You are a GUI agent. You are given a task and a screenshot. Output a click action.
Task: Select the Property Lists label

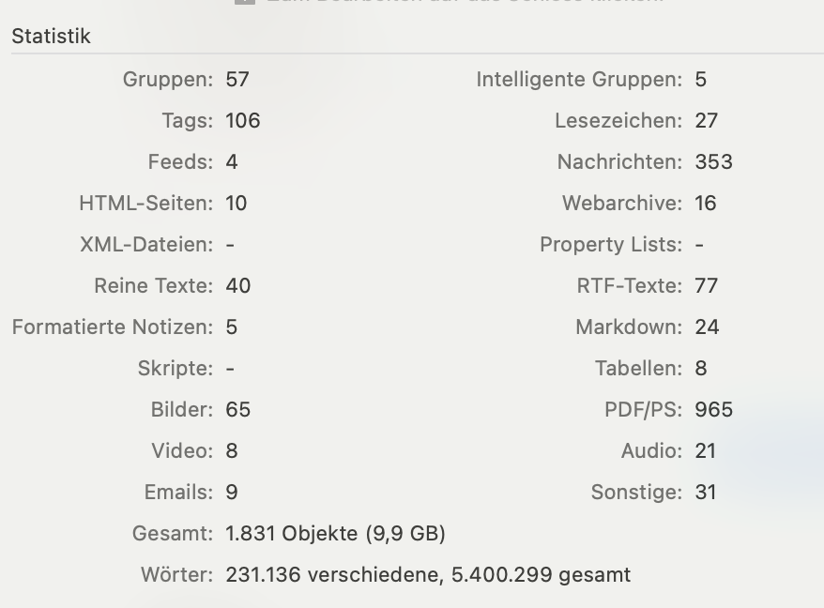tap(611, 245)
